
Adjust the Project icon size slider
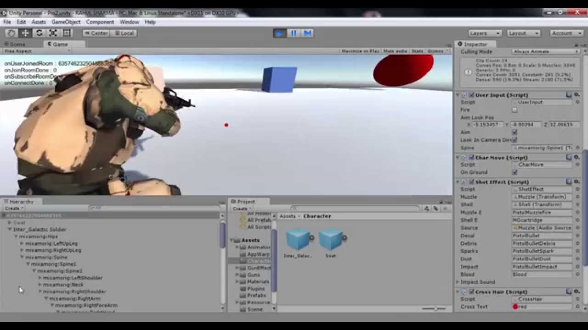(x=435, y=308)
